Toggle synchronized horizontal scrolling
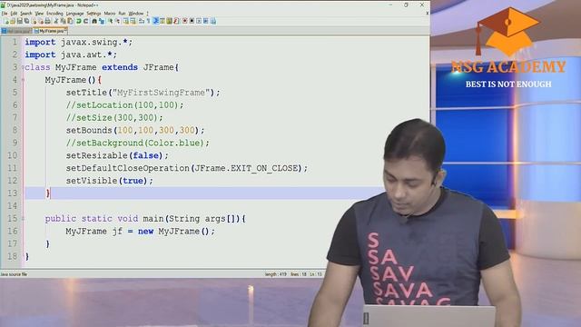581x327 pixels. pyautogui.click(x=133, y=21)
